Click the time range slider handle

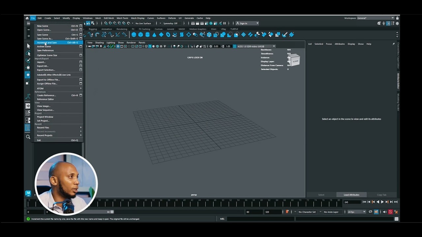tap(112, 212)
